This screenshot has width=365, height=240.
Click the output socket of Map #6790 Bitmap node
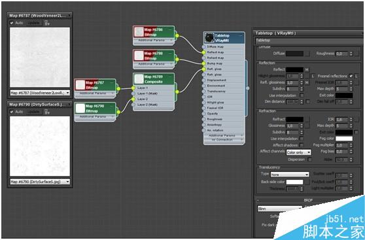[x=118, y=112]
